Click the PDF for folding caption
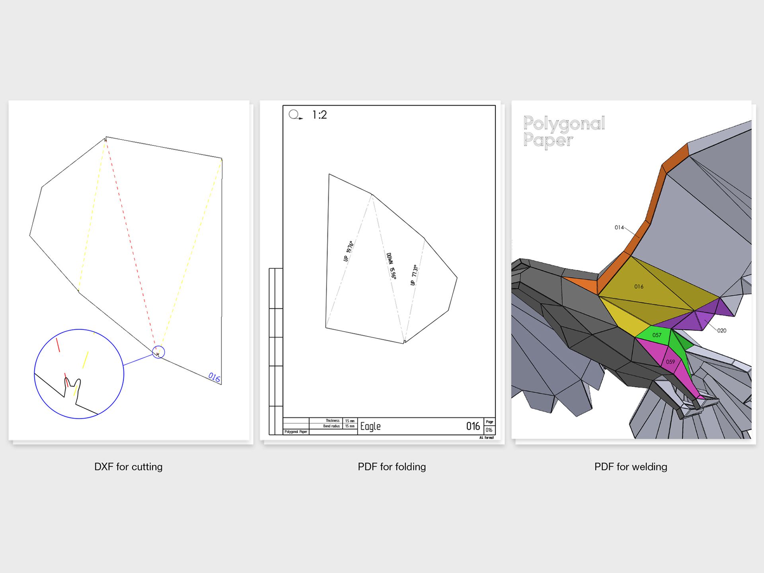764x573 pixels. click(392, 467)
